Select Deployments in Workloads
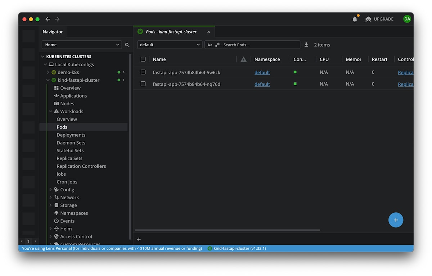432x276 pixels. click(71, 135)
